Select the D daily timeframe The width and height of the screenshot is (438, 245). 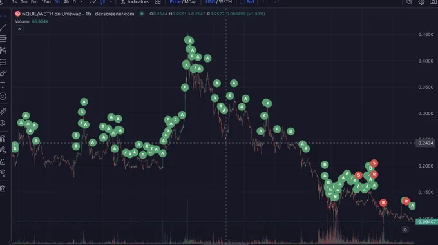(74, 2)
